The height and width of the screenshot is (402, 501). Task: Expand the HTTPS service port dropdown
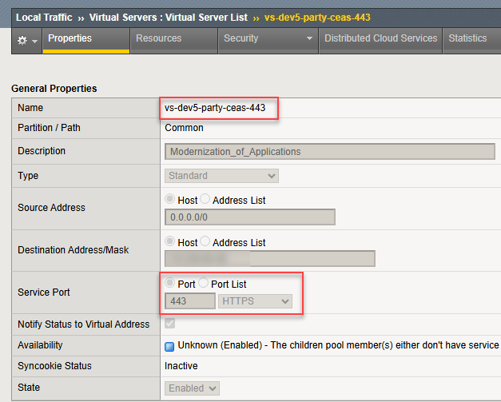255,301
